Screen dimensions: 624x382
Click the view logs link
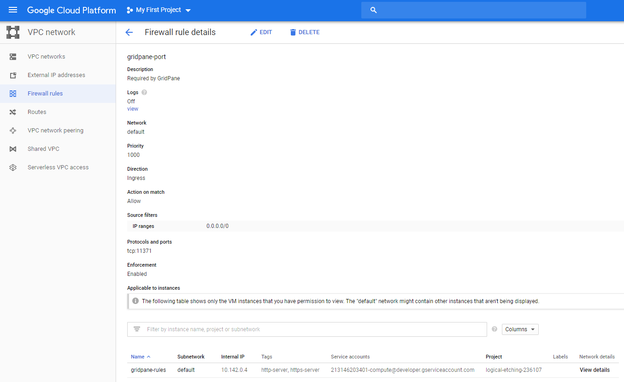point(133,109)
